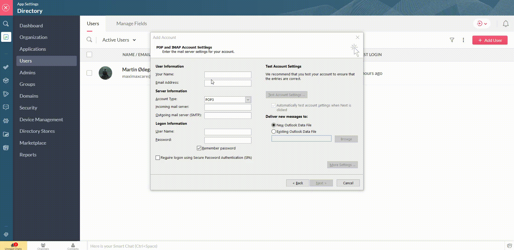This screenshot has width=514, height=250.
Task: Expand the Account Type POP3 dropdown
Action: 248,100
